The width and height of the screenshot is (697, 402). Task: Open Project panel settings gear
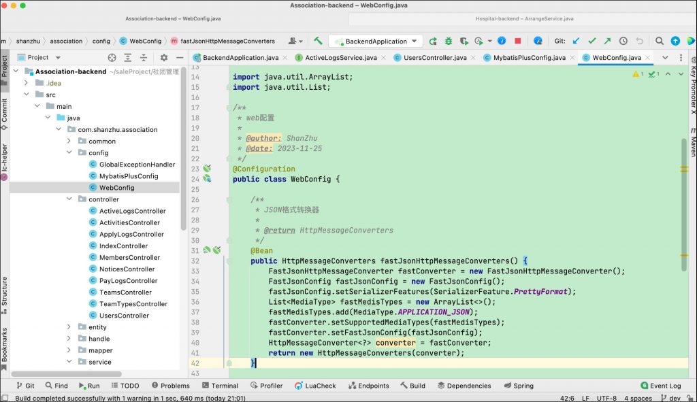(163, 58)
